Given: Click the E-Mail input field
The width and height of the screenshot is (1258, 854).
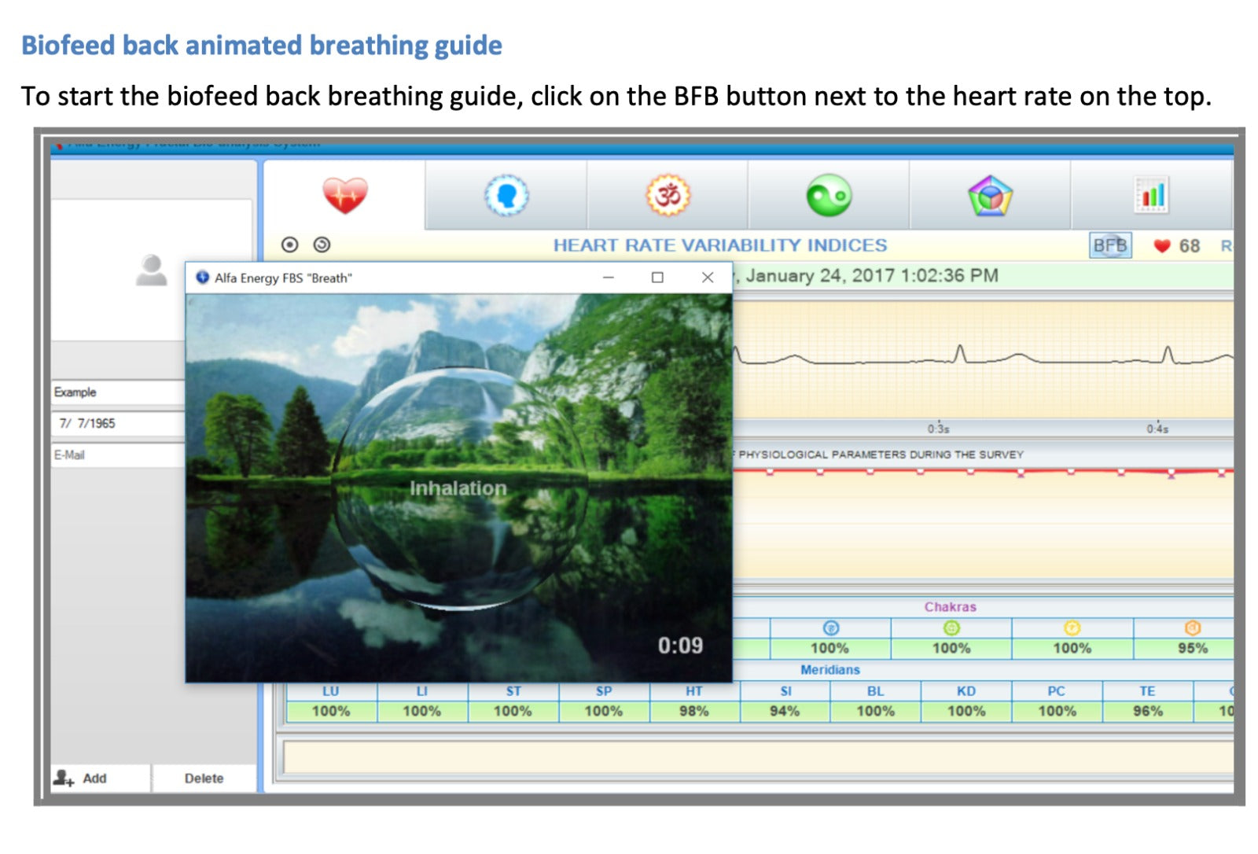Looking at the screenshot, I should click(x=118, y=455).
